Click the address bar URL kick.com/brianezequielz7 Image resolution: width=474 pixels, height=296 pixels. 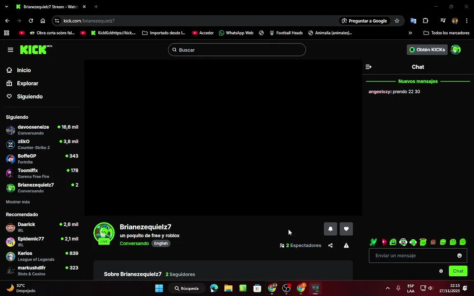click(x=89, y=21)
